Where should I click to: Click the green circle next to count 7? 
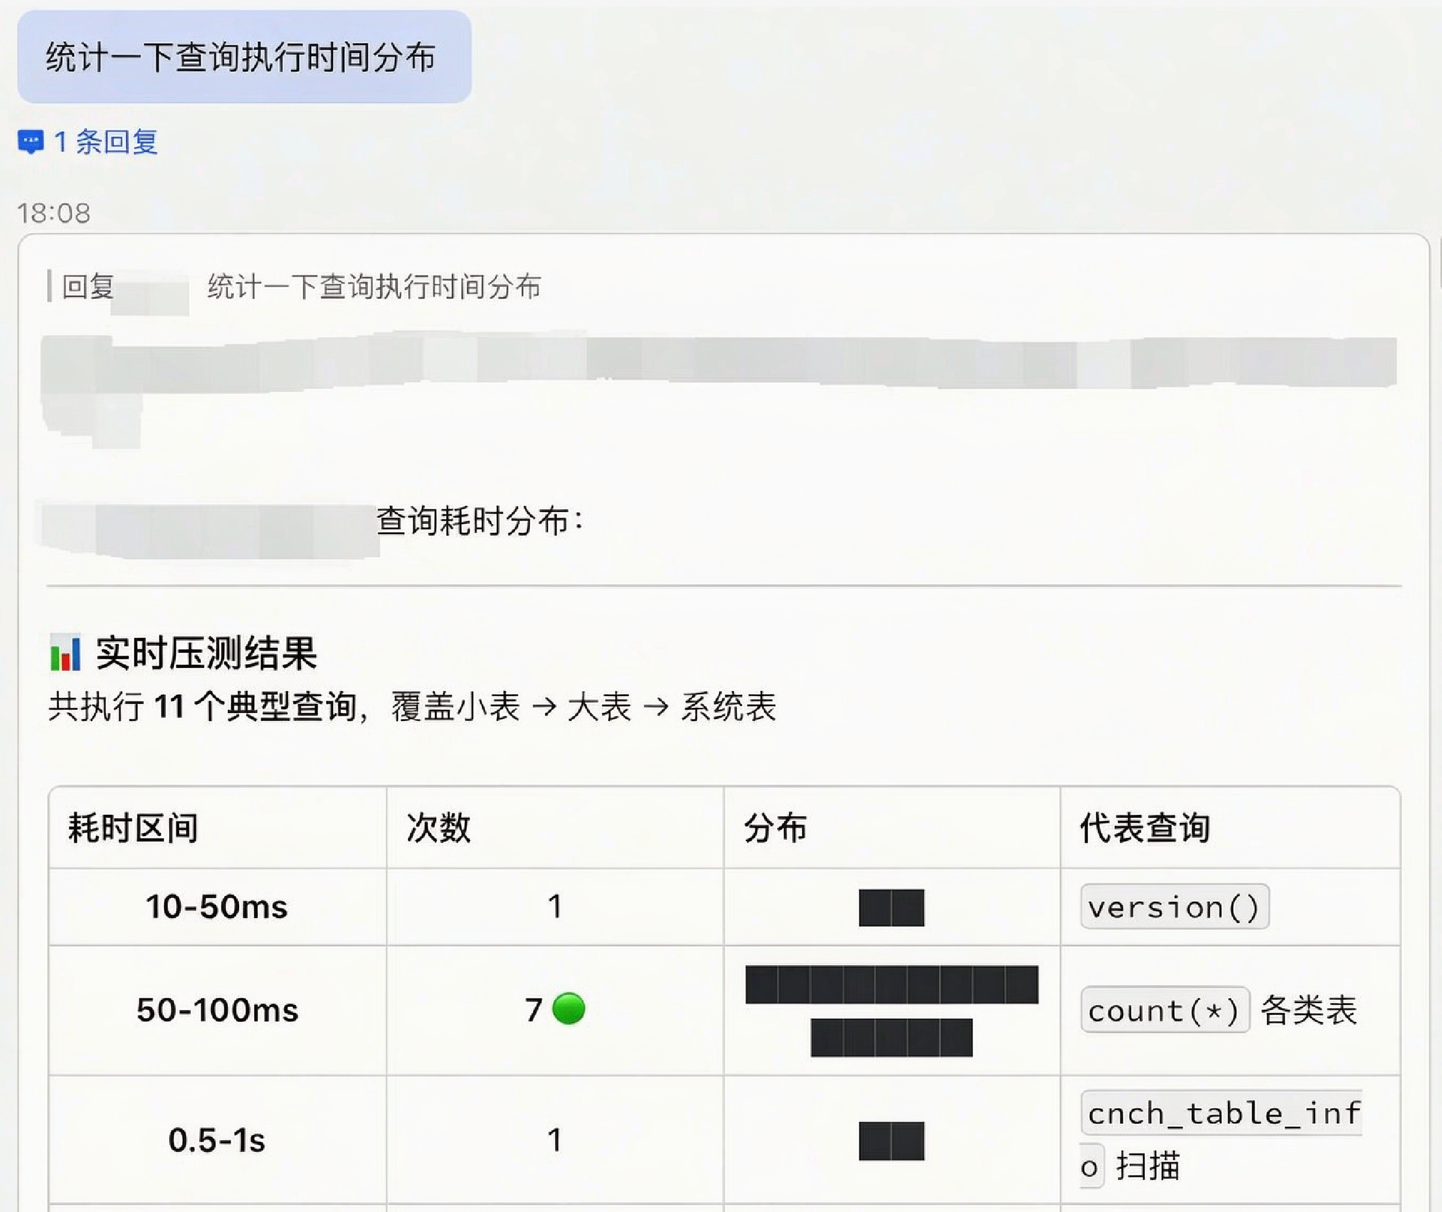pyautogui.click(x=569, y=1009)
